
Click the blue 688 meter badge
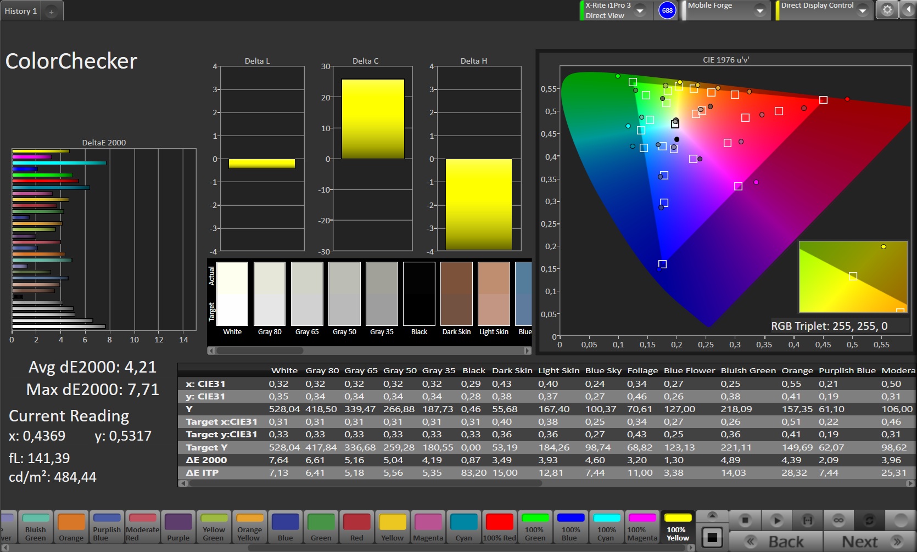tap(667, 10)
